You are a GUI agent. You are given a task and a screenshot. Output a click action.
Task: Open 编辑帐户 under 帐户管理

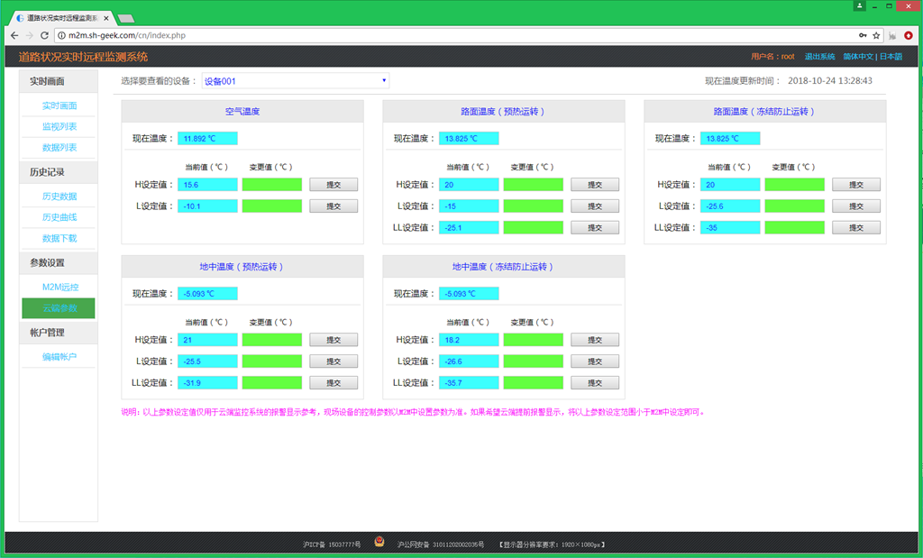(x=59, y=357)
